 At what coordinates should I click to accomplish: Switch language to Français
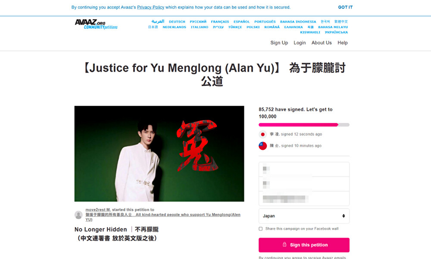[x=220, y=22]
